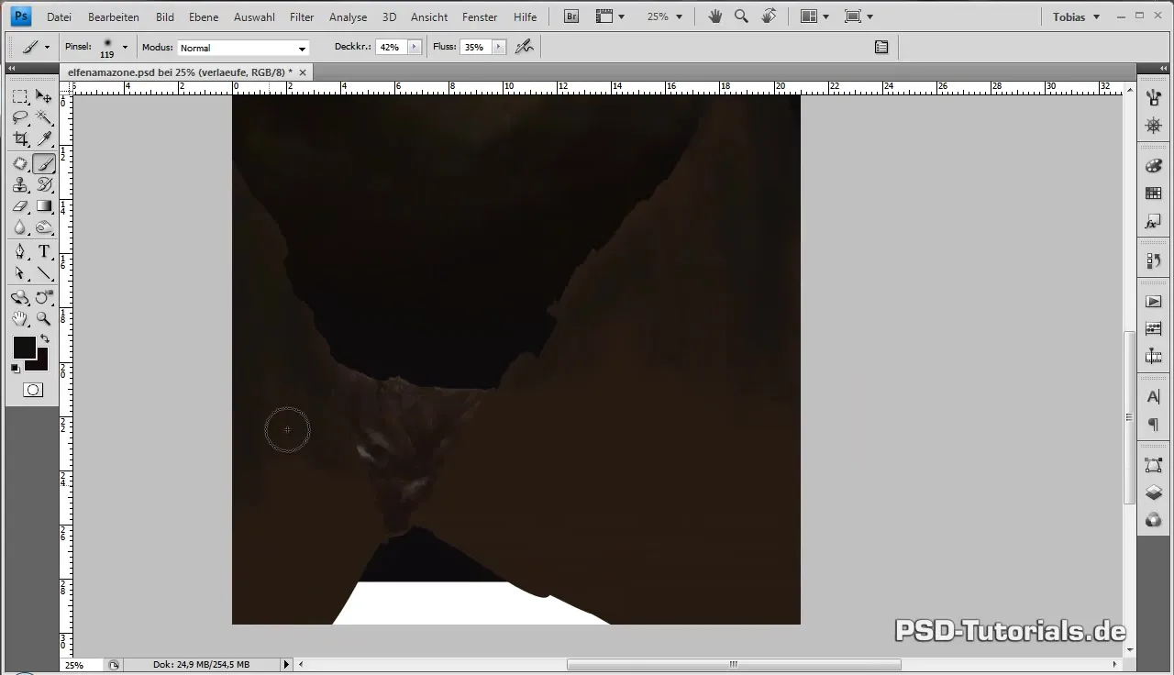This screenshot has height=675, width=1174.
Task: Expand the left toolbox panel
Action: coord(12,68)
